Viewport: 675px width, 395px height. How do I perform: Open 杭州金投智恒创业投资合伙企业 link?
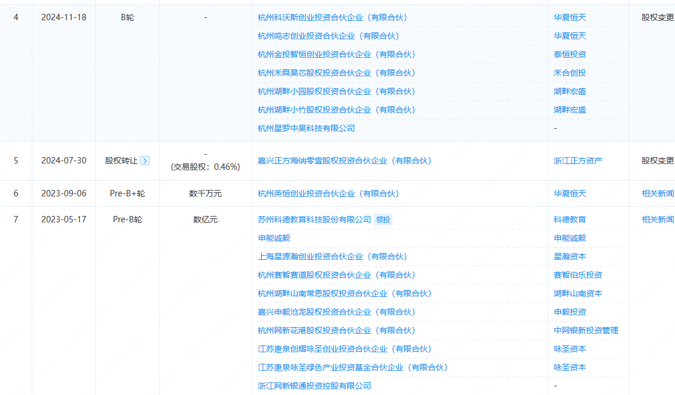pyautogui.click(x=336, y=55)
